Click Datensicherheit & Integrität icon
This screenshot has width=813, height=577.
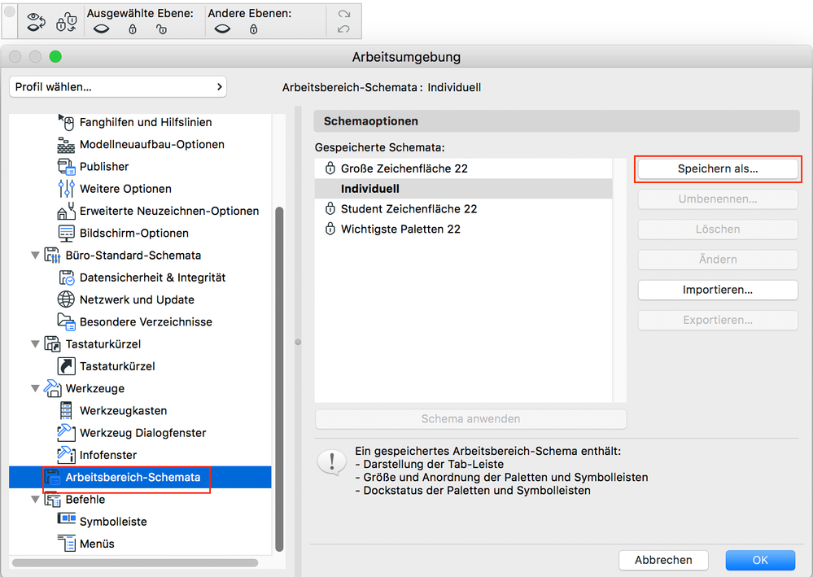pos(66,278)
